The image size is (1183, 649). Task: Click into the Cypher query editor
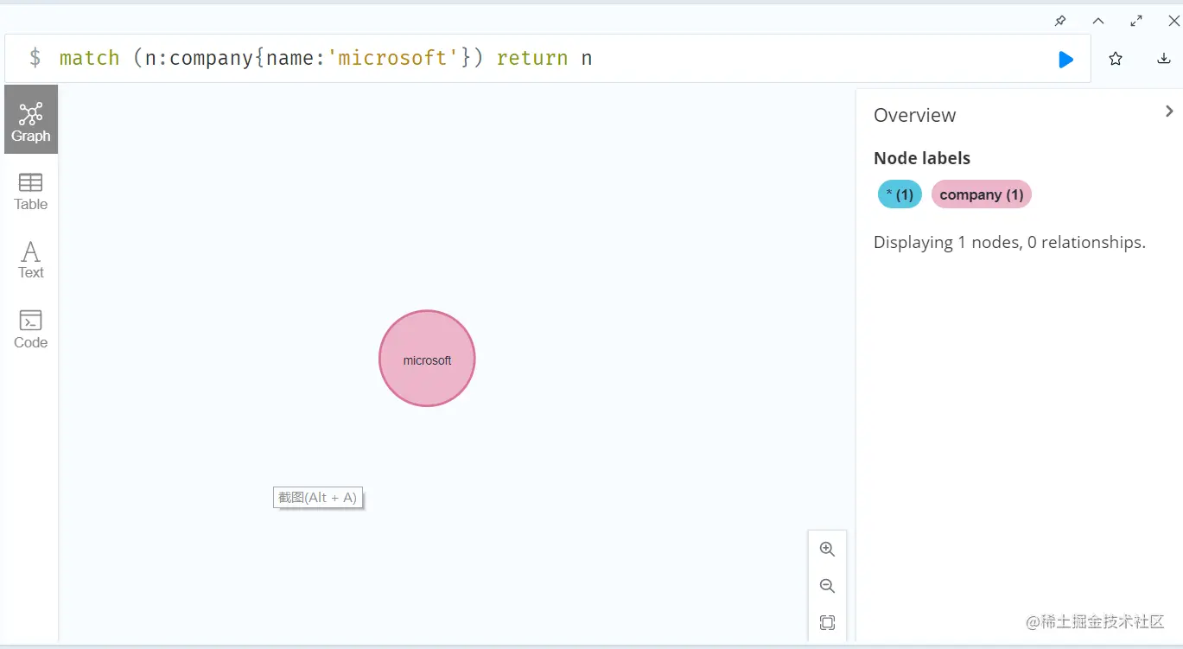click(548, 59)
